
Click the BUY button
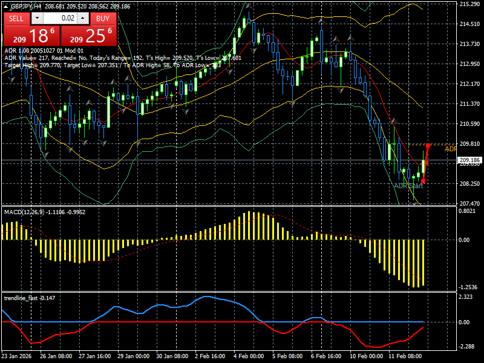pyautogui.click(x=103, y=19)
